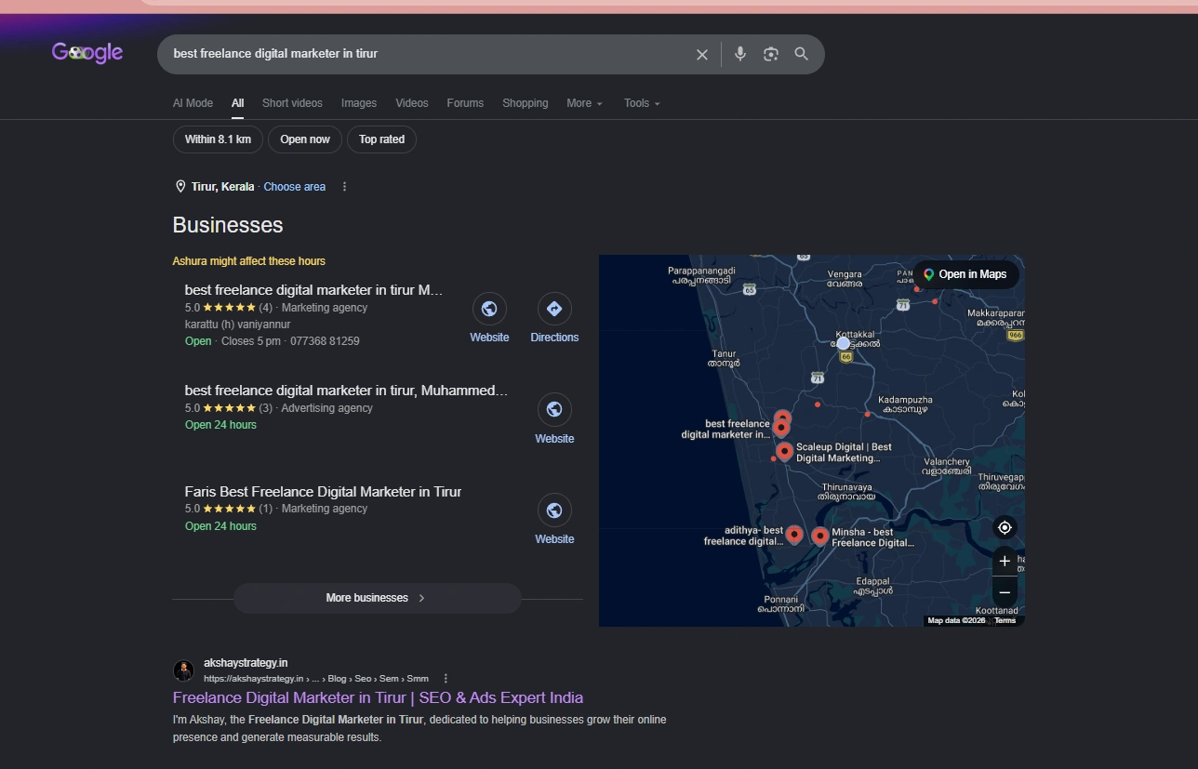The height and width of the screenshot is (769, 1198).
Task: Toggle the Within 8.1 km filter chip
Action: click(218, 139)
